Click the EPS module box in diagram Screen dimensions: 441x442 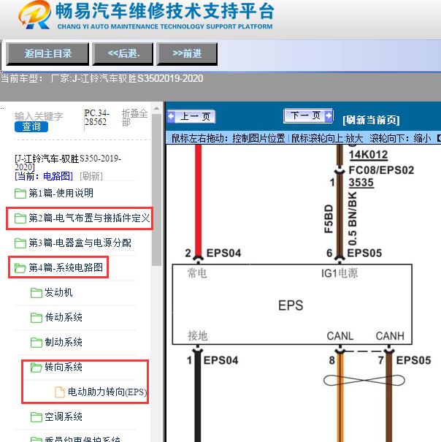[x=292, y=305]
